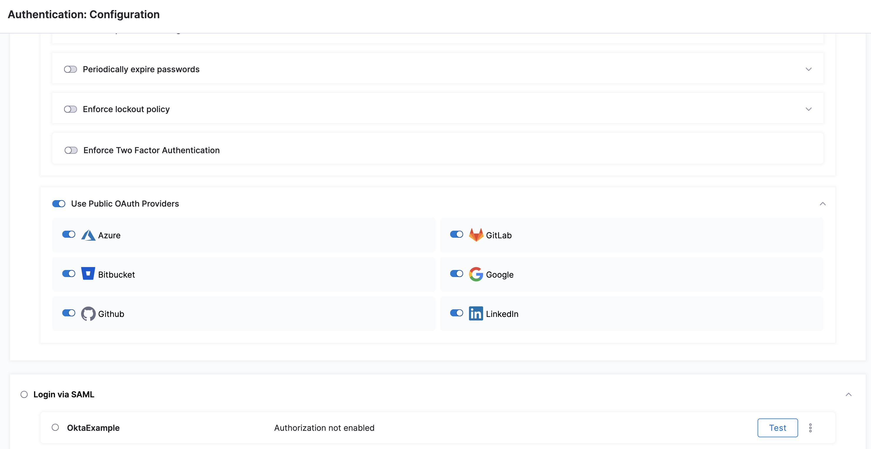The width and height of the screenshot is (871, 449).
Task: Open OktaExample three-dot options menu
Action: (810, 428)
